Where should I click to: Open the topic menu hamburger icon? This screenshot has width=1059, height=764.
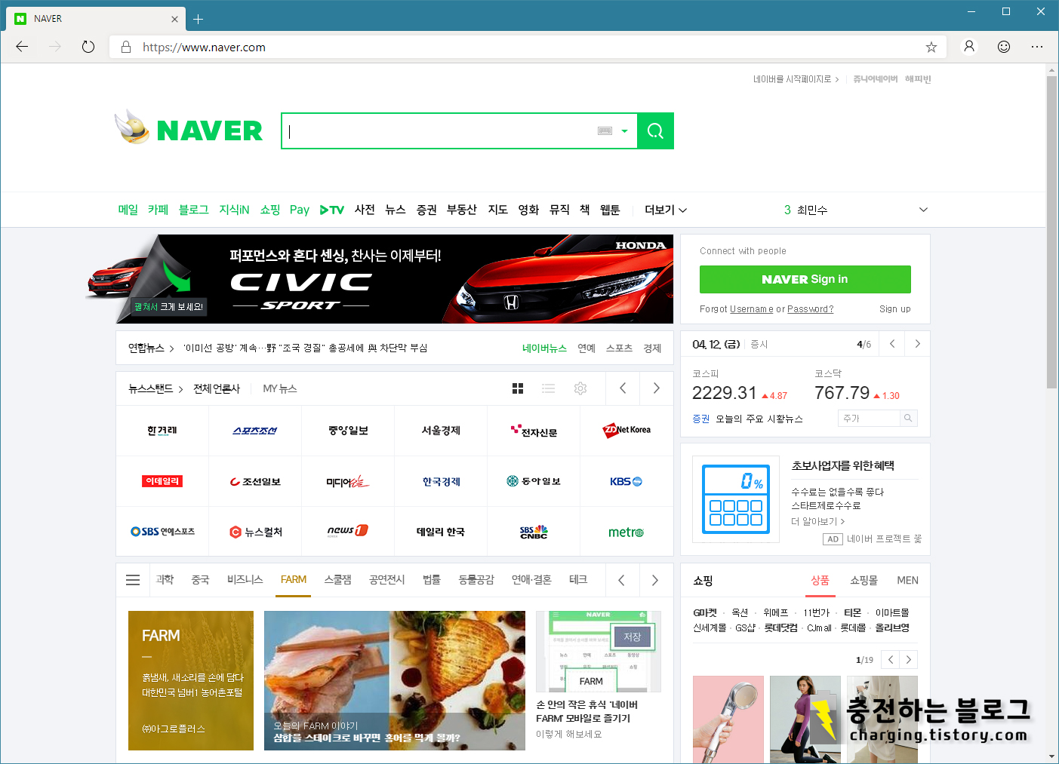(133, 580)
